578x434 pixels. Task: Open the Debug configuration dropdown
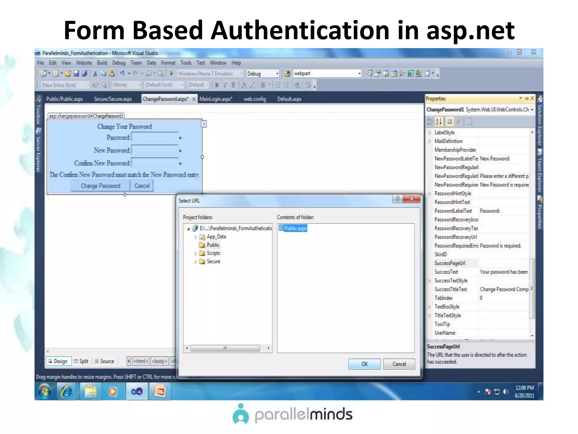tap(277, 74)
